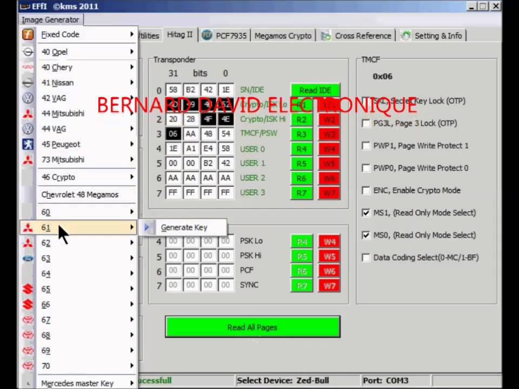Toggle Data Coding Select checkbox

[x=366, y=258]
